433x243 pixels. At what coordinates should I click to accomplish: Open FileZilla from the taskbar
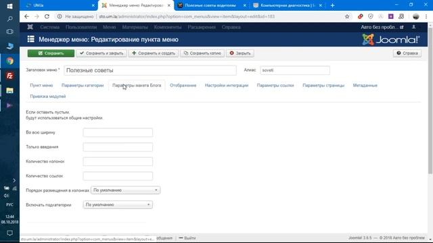(x=9, y=76)
